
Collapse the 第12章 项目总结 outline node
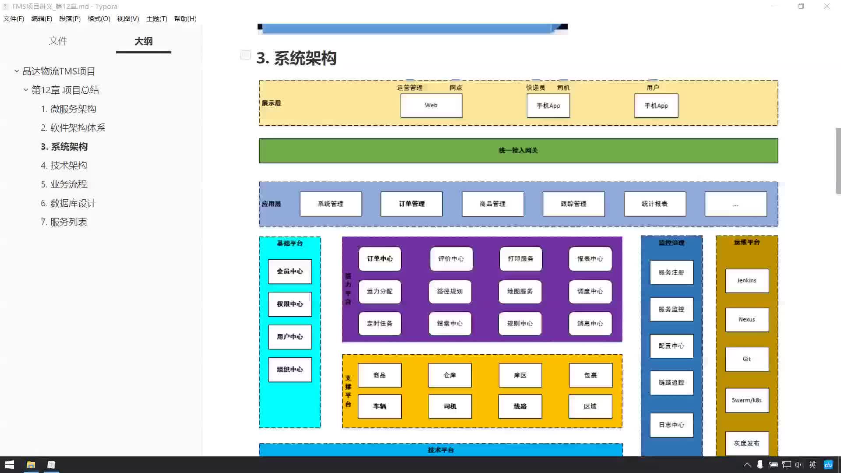click(26, 90)
